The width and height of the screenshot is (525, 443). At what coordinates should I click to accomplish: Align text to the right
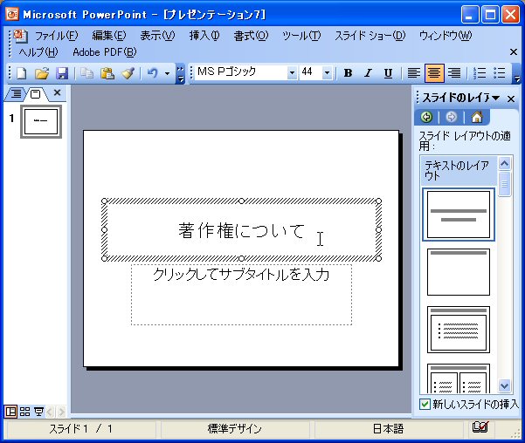(x=454, y=73)
